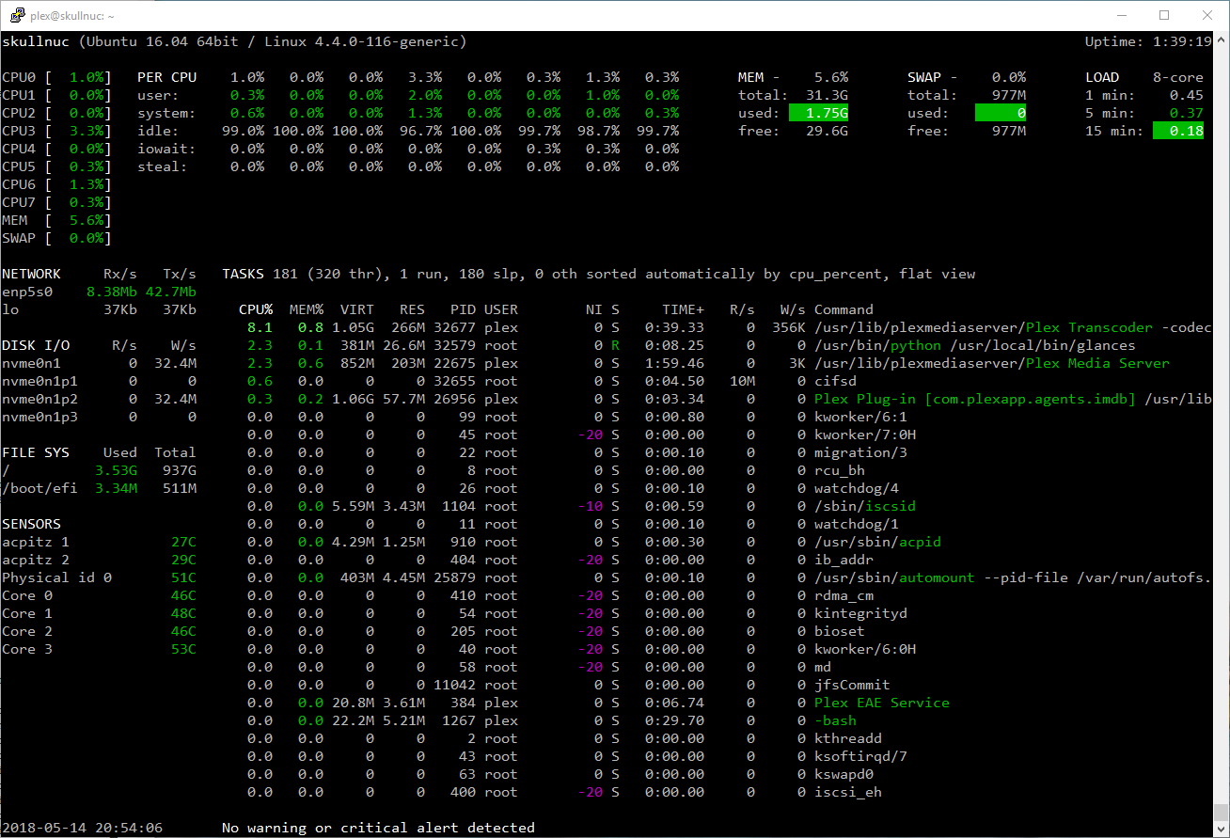Select the automount process command
The width and height of the screenshot is (1230, 838).
[1013, 577]
